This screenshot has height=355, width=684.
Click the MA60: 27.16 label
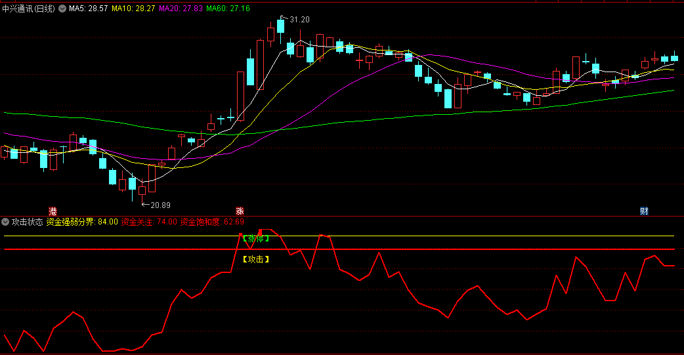[228, 9]
